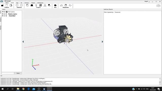Open the Плагины vertical side tab on left
Screen dimensions: 162x91
point(1,28)
